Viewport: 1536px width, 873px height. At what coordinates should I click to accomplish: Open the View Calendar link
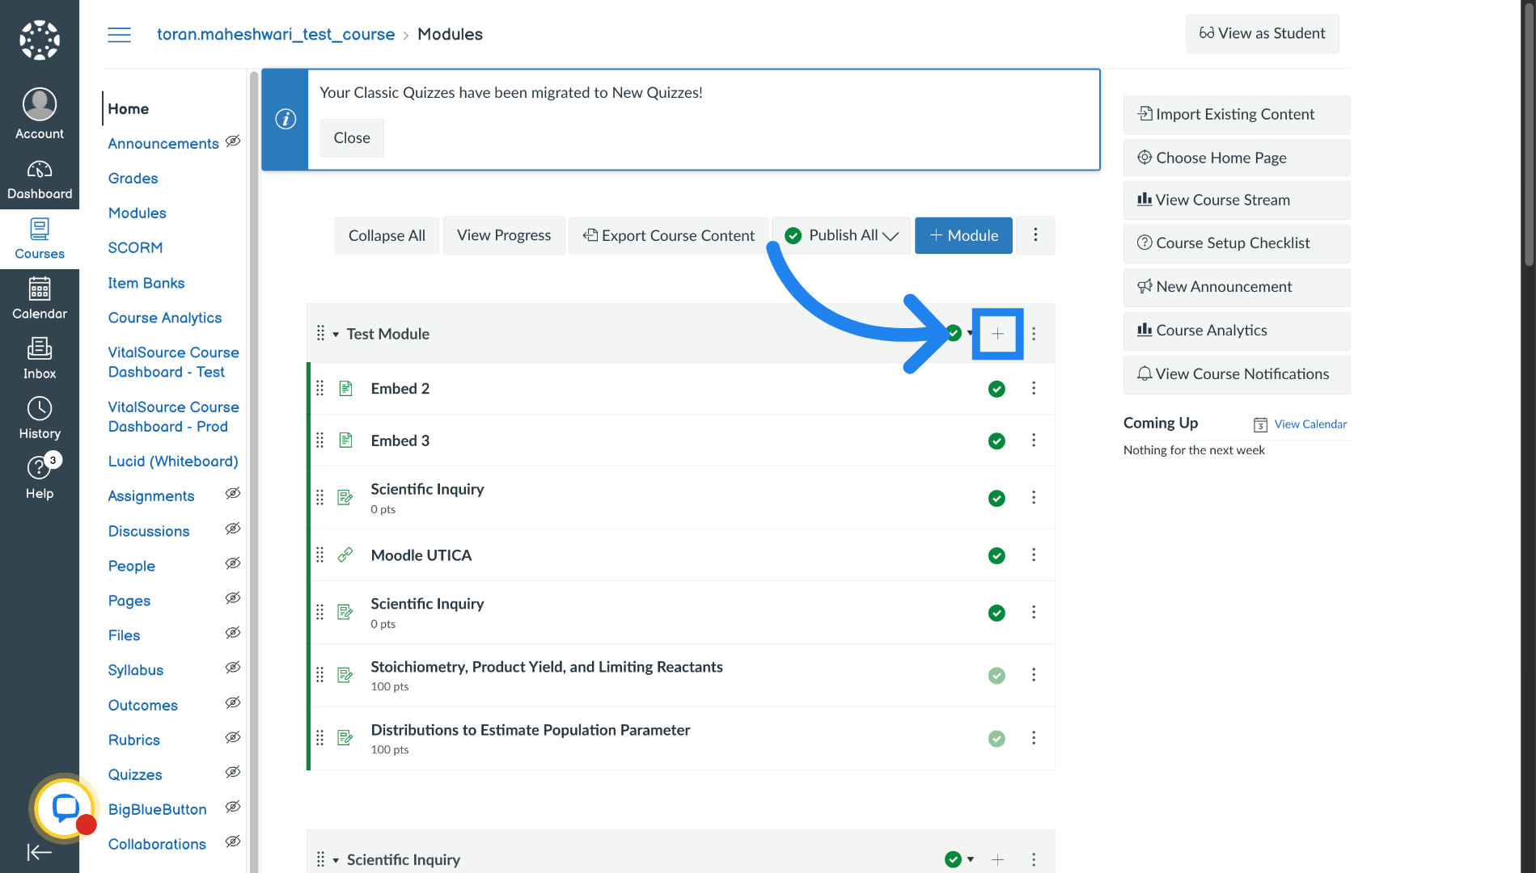coord(1310,424)
